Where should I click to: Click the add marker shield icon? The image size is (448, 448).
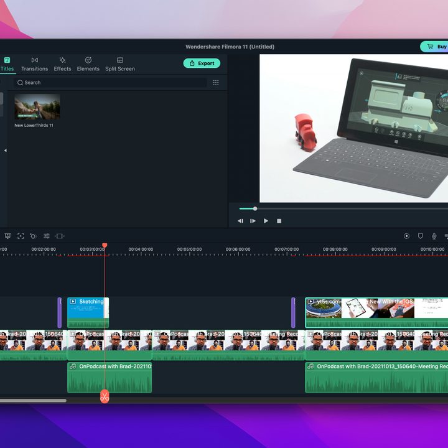tap(420, 236)
